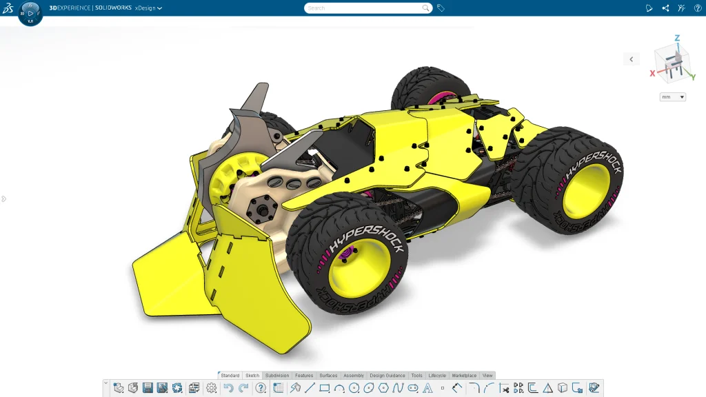Select the Spline sketch tool
Image resolution: width=706 pixels, height=397 pixels.
pyautogui.click(x=398, y=387)
